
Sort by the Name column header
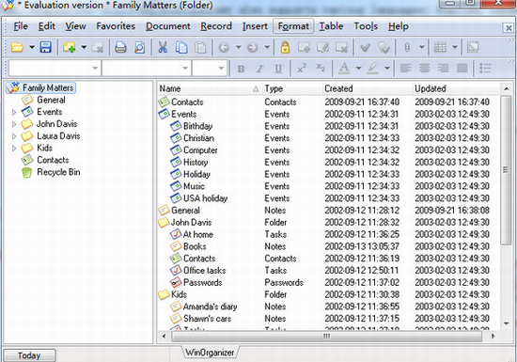coord(209,88)
